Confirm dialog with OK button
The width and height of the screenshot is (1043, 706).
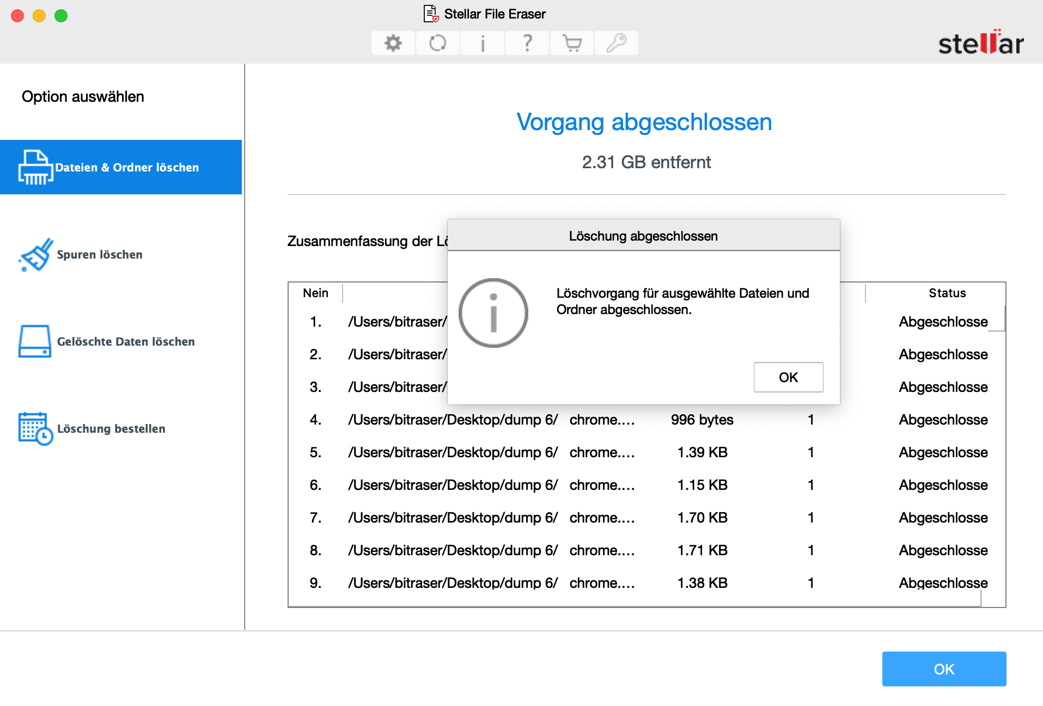[x=788, y=377]
